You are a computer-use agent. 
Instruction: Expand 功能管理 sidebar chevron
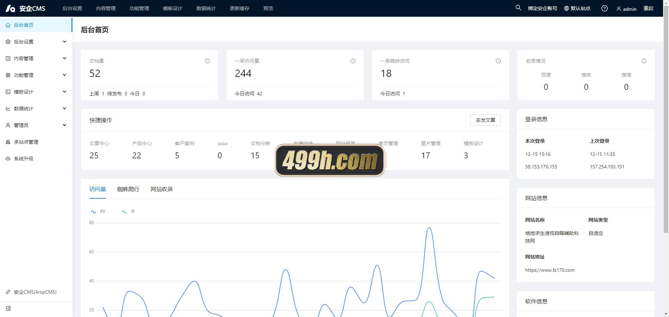[64, 75]
